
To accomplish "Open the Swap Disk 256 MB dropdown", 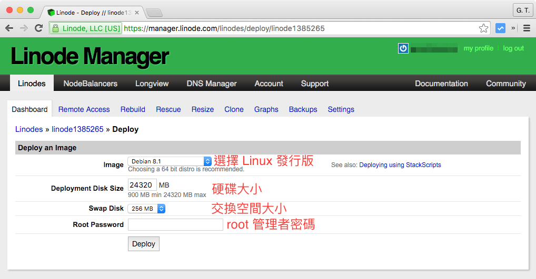I will pos(146,209).
